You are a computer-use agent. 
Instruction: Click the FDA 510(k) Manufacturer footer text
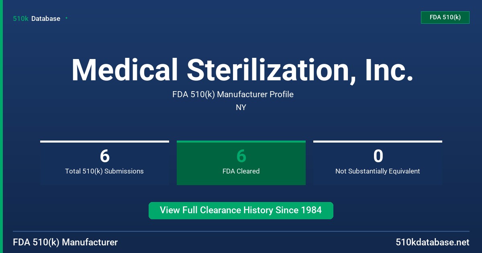pos(65,242)
